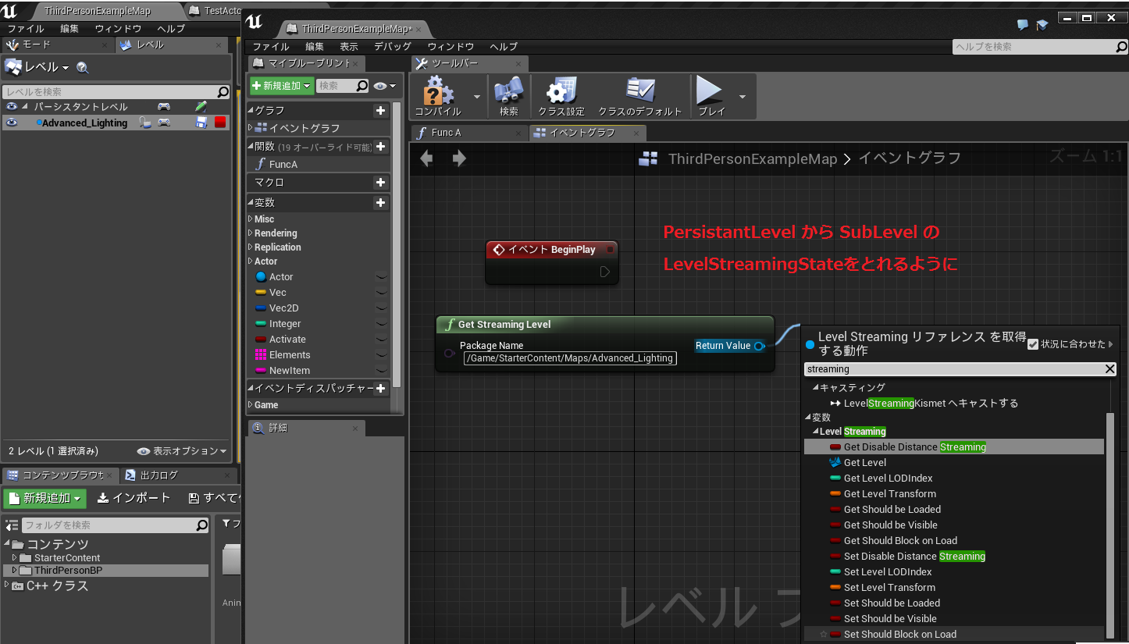Clear the streaming search with the X icon
This screenshot has width=1129, height=644.
click(1110, 369)
